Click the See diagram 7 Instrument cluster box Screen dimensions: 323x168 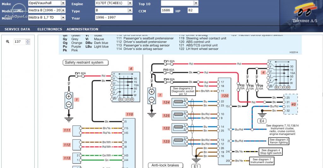[262, 160]
